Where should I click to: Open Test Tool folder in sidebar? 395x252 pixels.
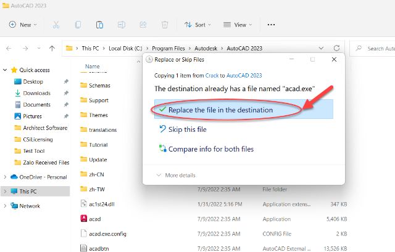pyautogui.click(x=34, y=151)
